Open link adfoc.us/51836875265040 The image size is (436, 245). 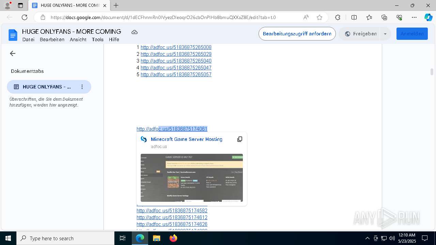point(176,61)
